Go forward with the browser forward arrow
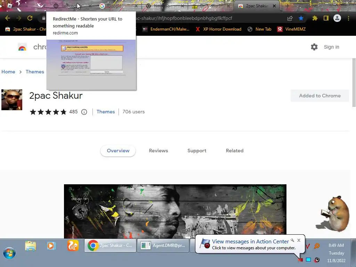The height and width of the screenshot is (267, 356). (19, 18)
